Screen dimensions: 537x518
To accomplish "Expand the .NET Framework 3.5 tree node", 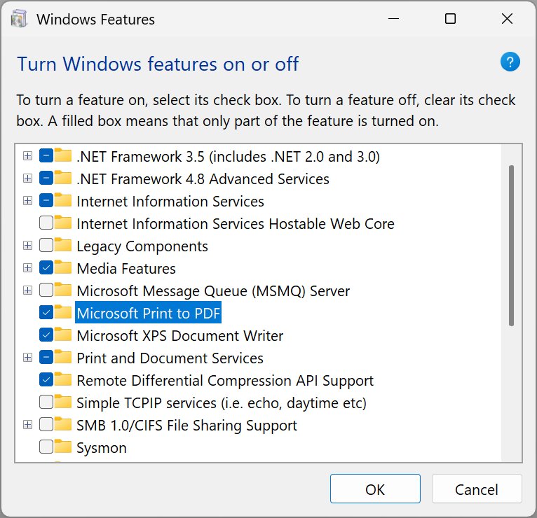I will tap(28, 156).
